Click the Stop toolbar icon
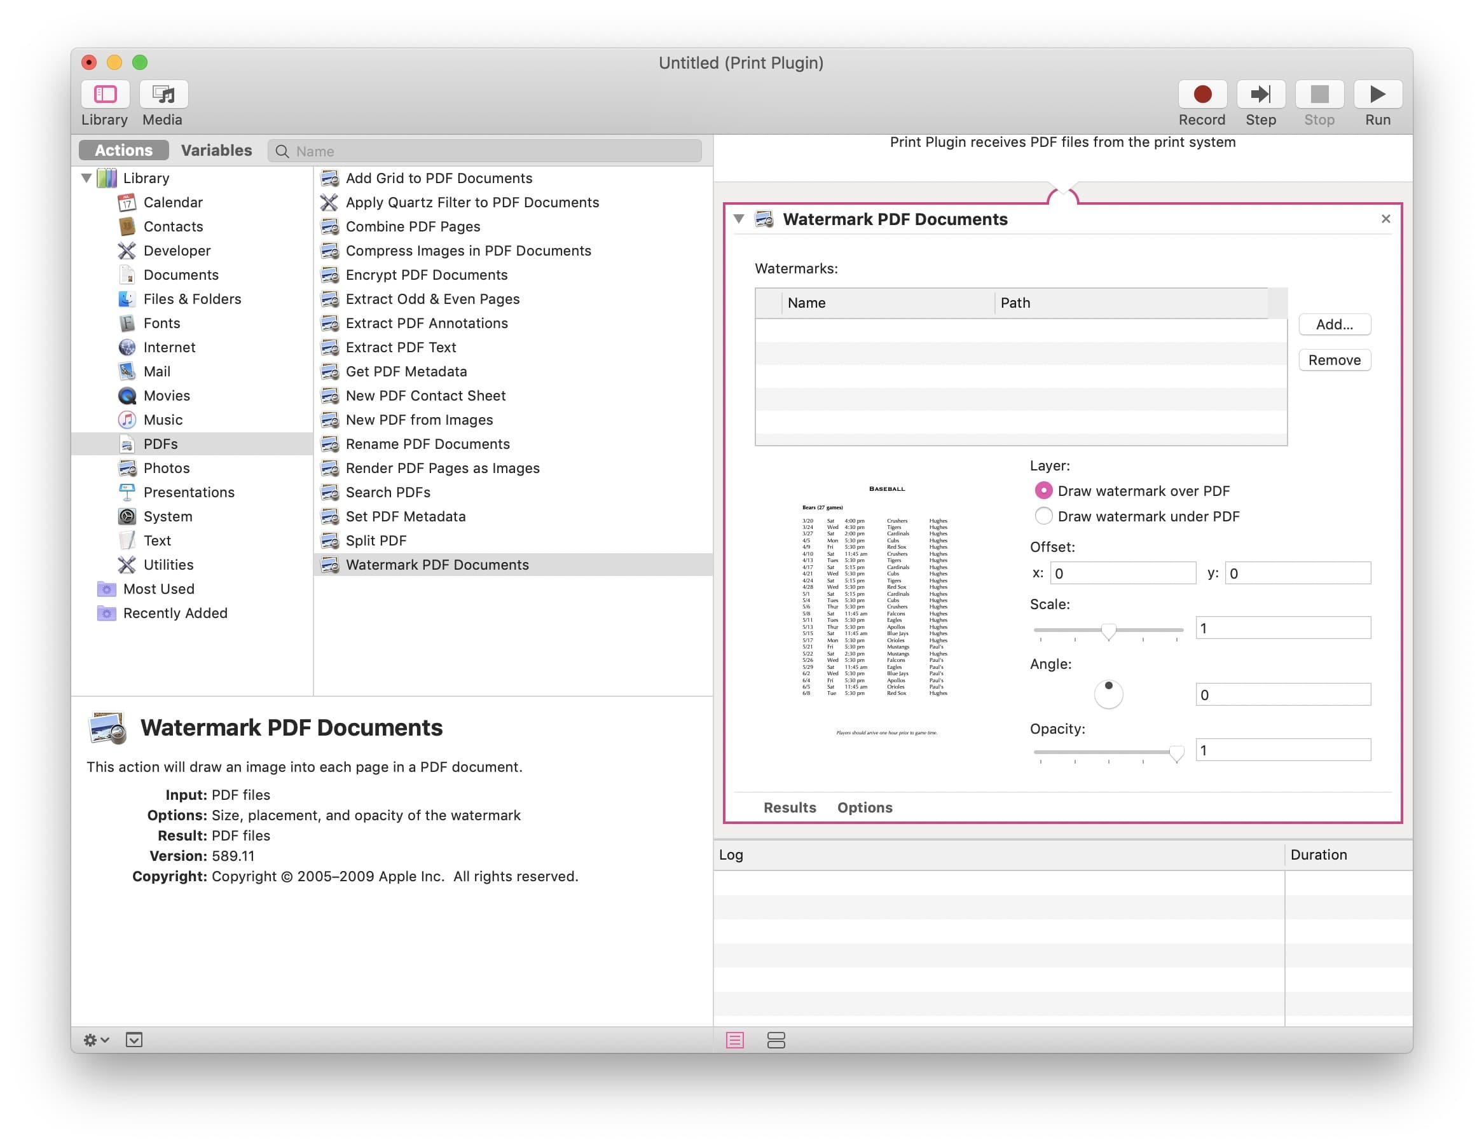1484x1147 pixels. point(1319,95)
